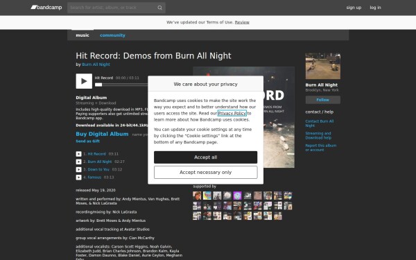Click 'group vocal arrangements by: Cian McCarthy' text
Viewport: 416px width, 260px height.
tap(115, 238)
